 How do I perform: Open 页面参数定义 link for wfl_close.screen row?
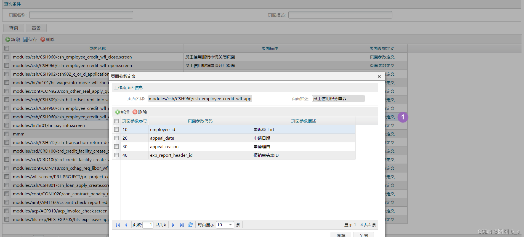pos(382,57)
